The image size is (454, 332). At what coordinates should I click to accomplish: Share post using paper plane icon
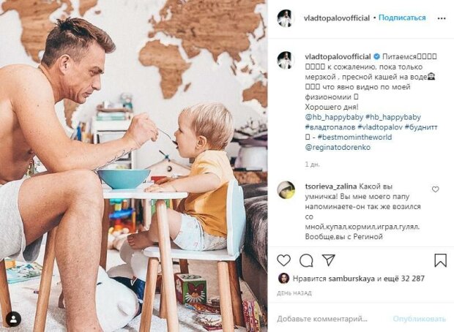pyautogui.click(x=328, y=260)
